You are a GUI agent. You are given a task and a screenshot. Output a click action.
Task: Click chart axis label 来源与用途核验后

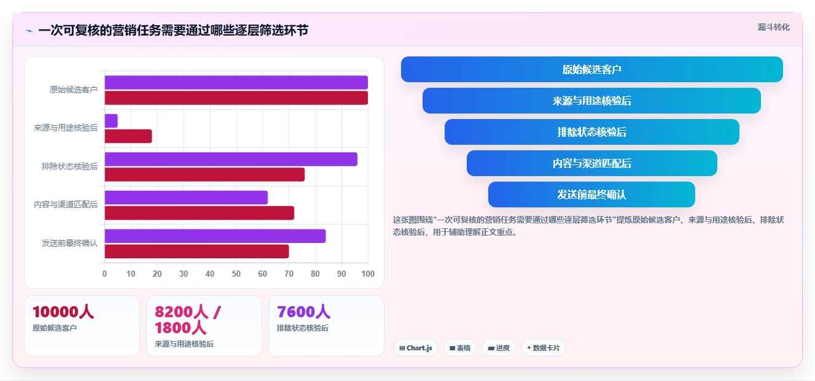pos(66,128)
